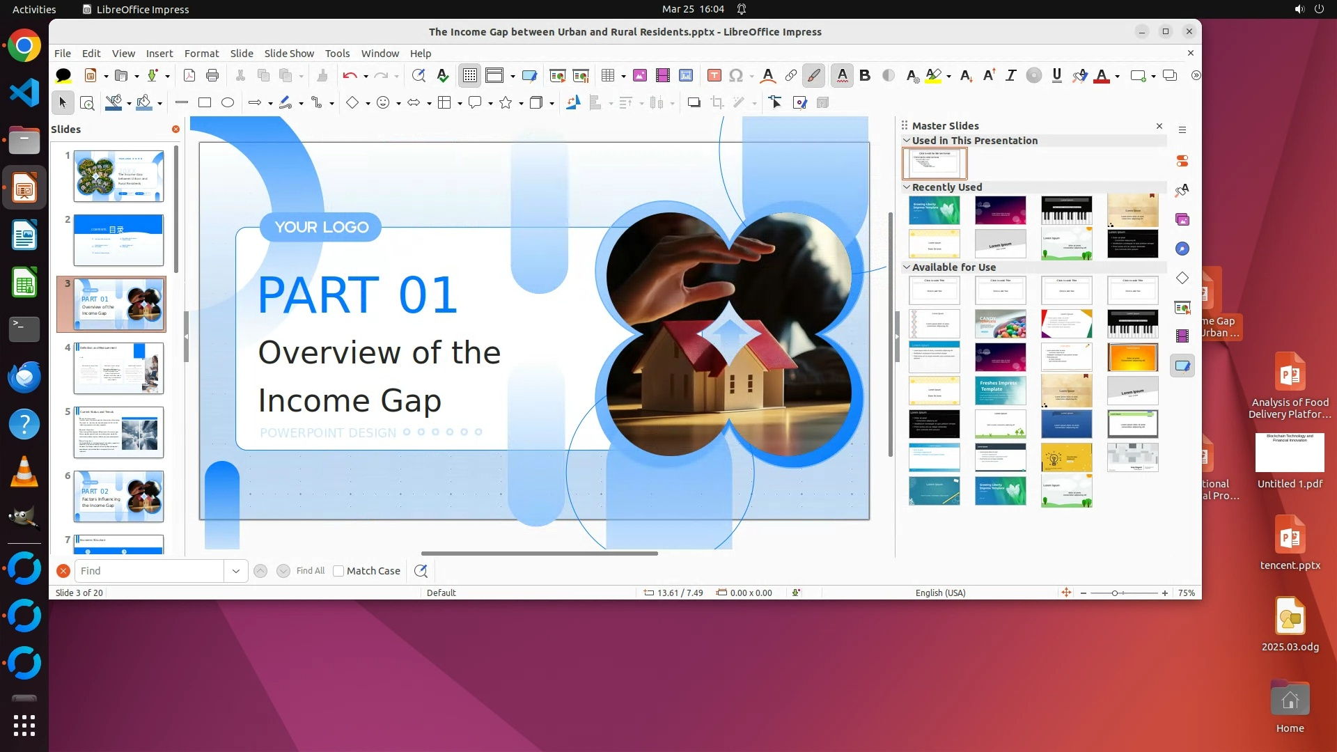The width and height of the screenshot is (1337, 752).
Task: Click the spelling check icon
Action: click(x=442, y=76)
